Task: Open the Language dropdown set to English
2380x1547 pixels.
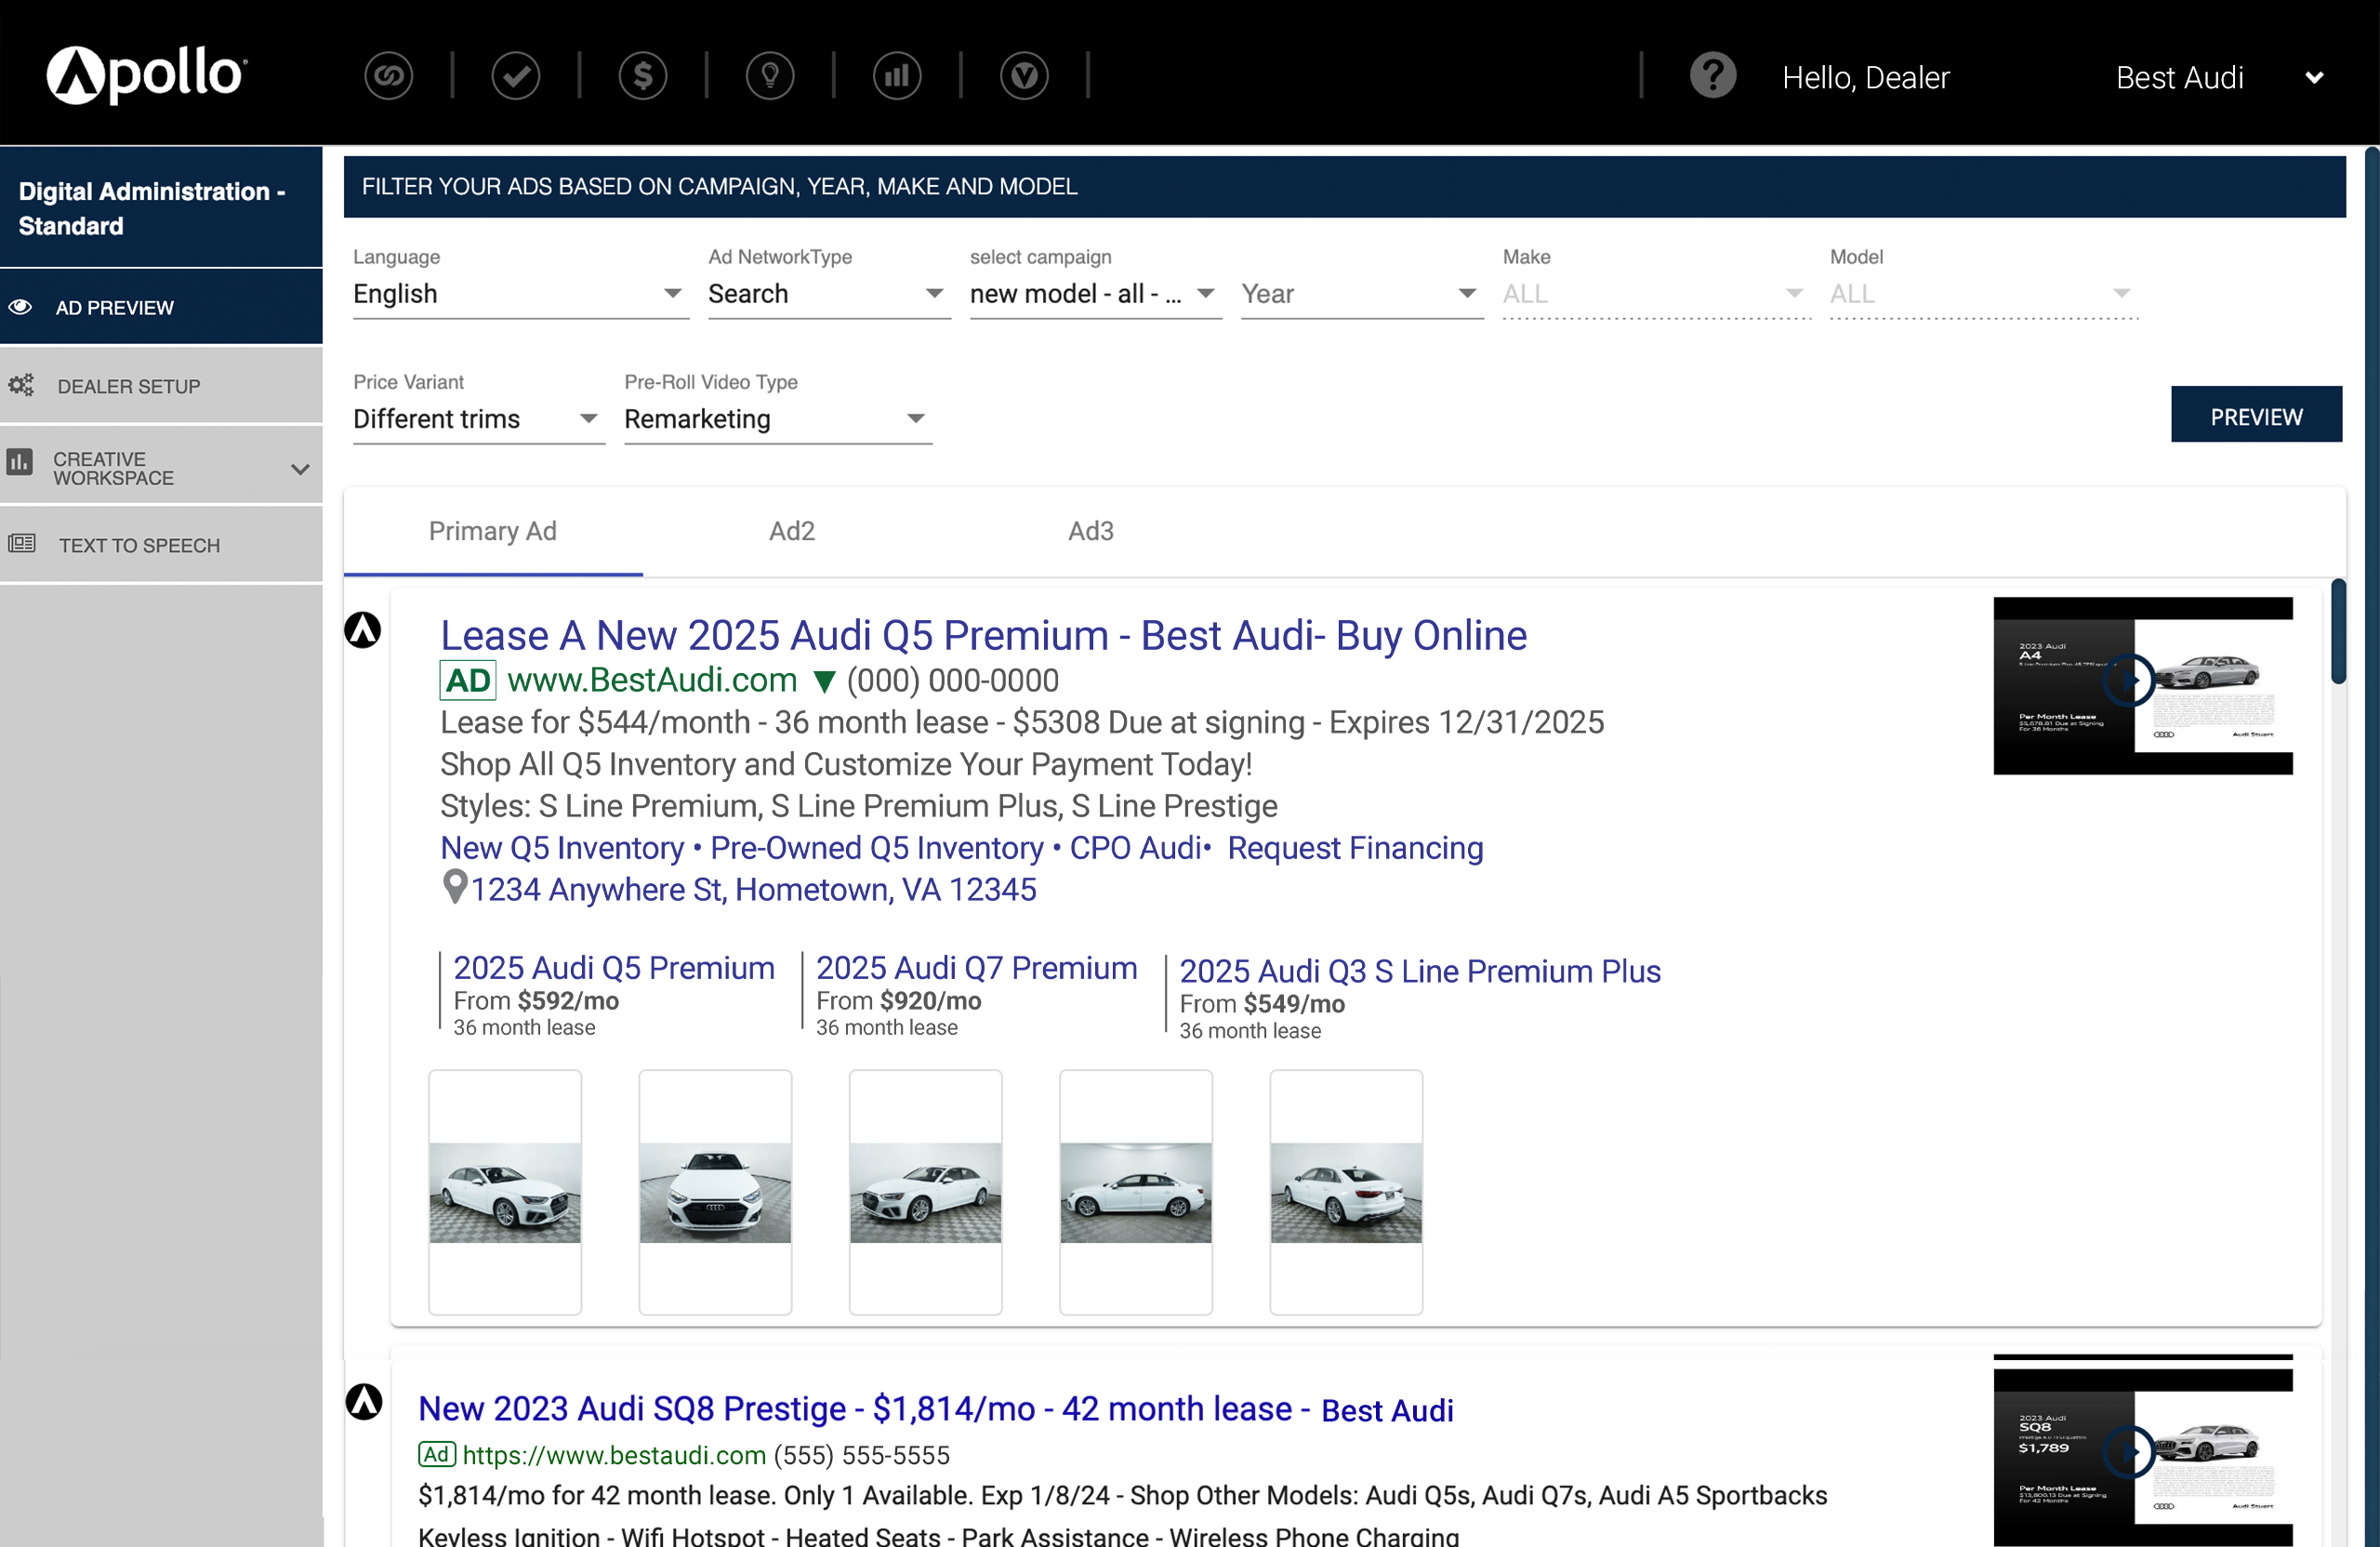Action: click(x=521, y=294)
